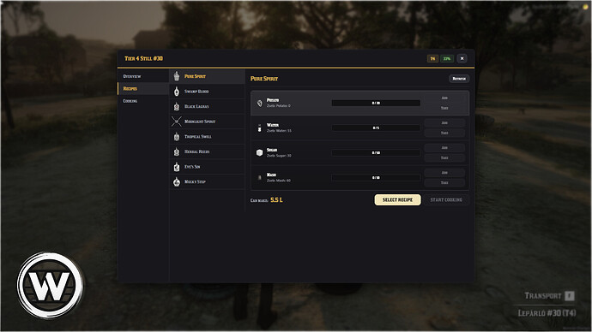
Task: Click the Water progress bar
Action: 376,127
